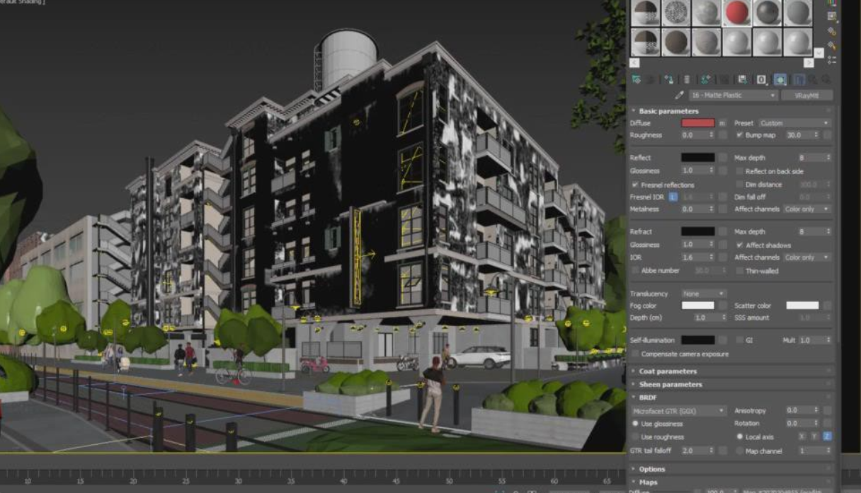The width and height of the screenshot is (861, 493).
Task: Enable Reflect on back side
Action: click(x=740, y=171)
